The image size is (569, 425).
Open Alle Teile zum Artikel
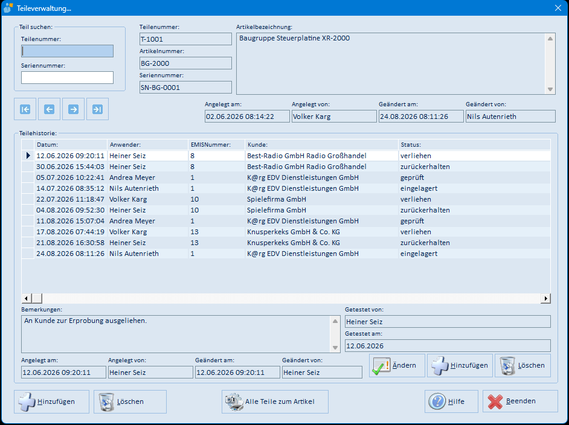click(275, 402)
